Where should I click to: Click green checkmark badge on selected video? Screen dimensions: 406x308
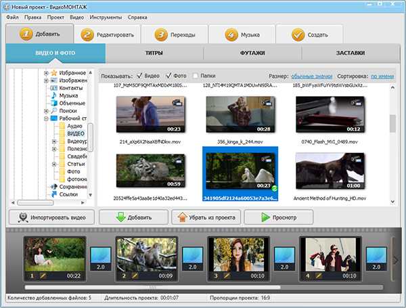275,189
